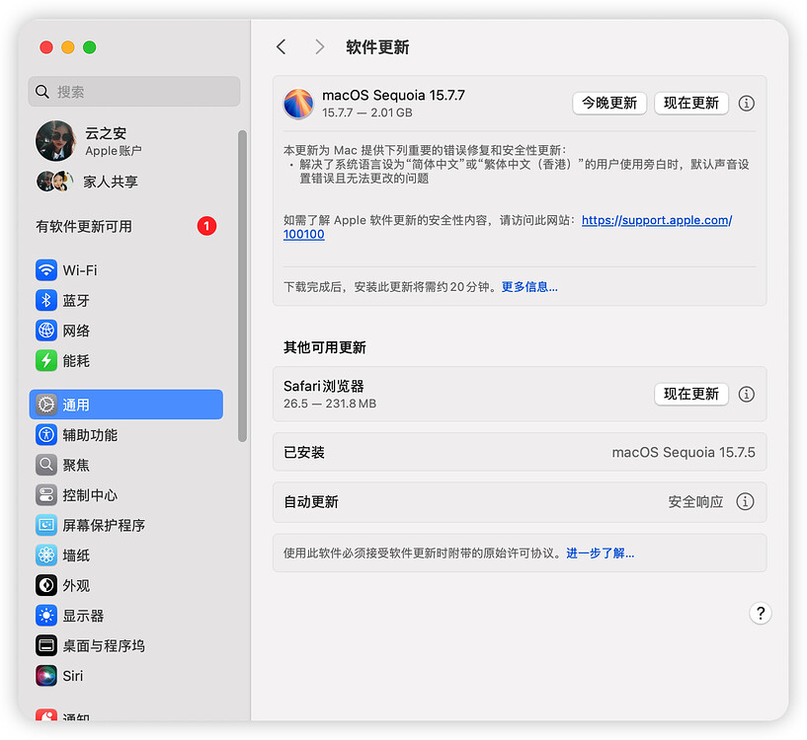The image size is (807, 740).
Task: Click the Desktop & Dock (桌面与程序坞) icon
Action: coord(46,645)
